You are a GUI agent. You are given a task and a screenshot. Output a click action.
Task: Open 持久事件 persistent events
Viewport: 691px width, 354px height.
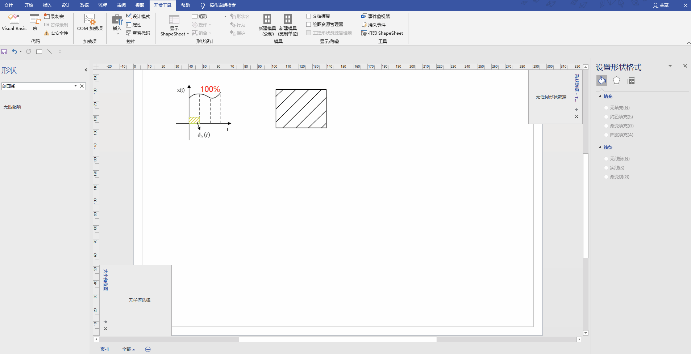pos(374,25)
